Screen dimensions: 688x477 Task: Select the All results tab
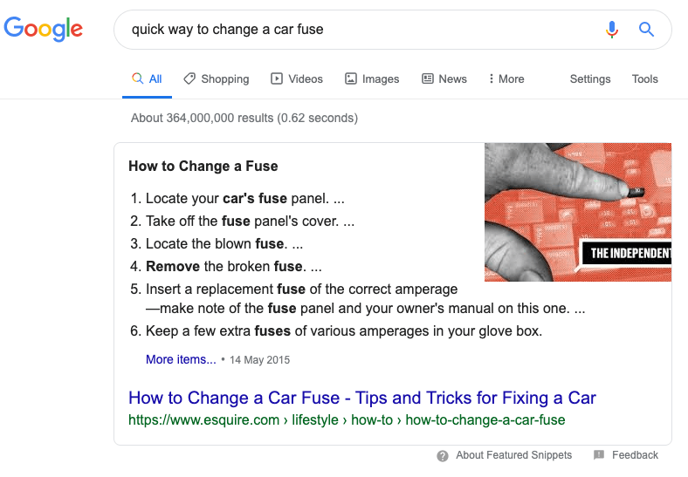148,78
